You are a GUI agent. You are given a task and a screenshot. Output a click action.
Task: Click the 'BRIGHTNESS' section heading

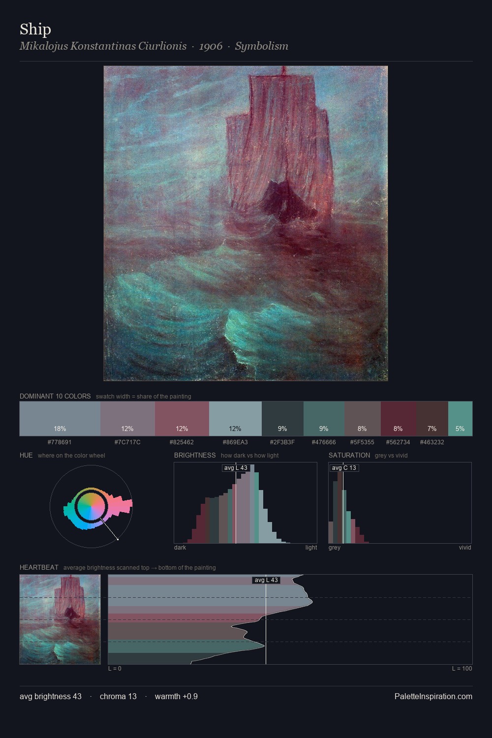click(195, 455)
